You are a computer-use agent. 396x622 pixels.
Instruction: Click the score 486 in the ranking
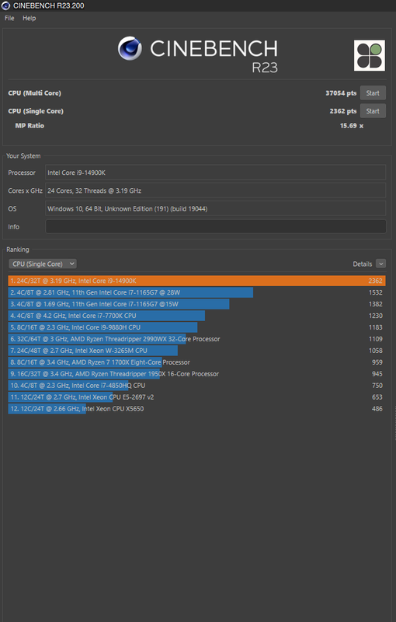[377, 409]
